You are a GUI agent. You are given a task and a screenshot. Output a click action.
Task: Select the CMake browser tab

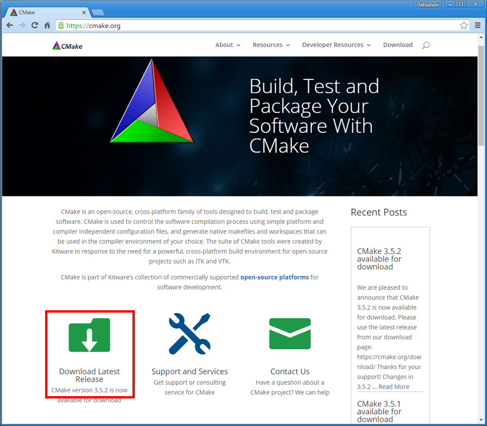(48, 12)
